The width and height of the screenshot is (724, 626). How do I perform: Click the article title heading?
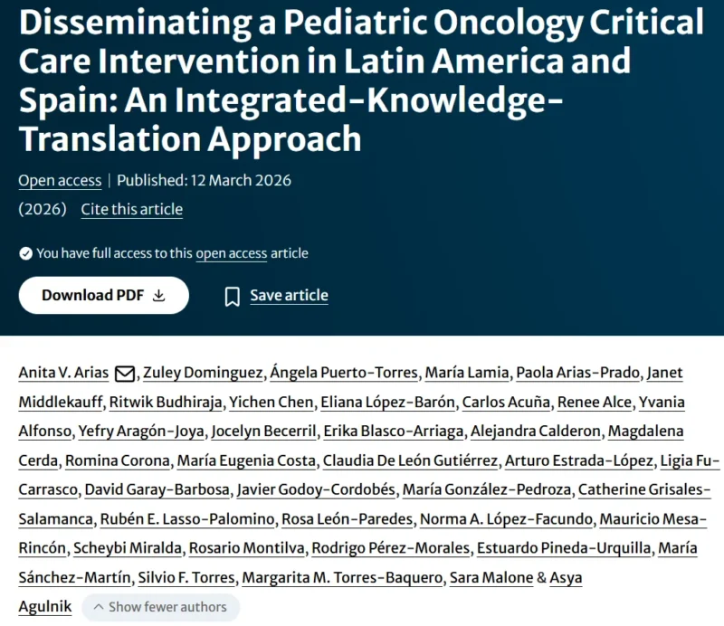(360, 80)
